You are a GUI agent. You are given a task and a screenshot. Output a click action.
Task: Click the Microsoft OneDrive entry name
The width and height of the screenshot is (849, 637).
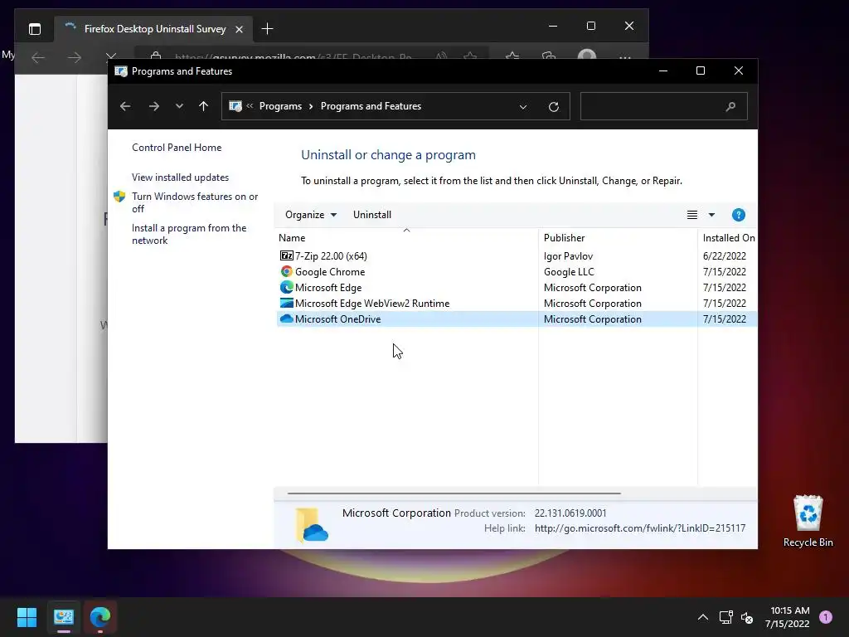click(338, 319)
